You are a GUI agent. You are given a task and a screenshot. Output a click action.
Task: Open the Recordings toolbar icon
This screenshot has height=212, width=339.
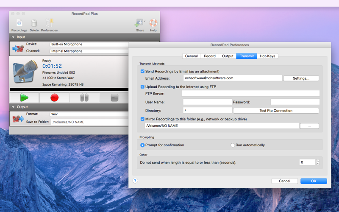pos(19,23)
